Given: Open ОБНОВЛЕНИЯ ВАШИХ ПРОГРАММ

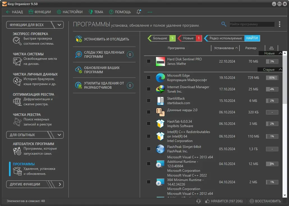Looking at the screenshot, I should click(x=104, y=70).
